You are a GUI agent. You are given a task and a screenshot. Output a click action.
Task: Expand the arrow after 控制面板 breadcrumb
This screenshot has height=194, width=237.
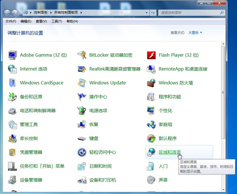point(51,13)
